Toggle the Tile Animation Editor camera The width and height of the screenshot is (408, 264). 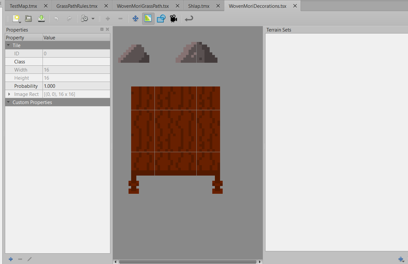tap(173, 19)
